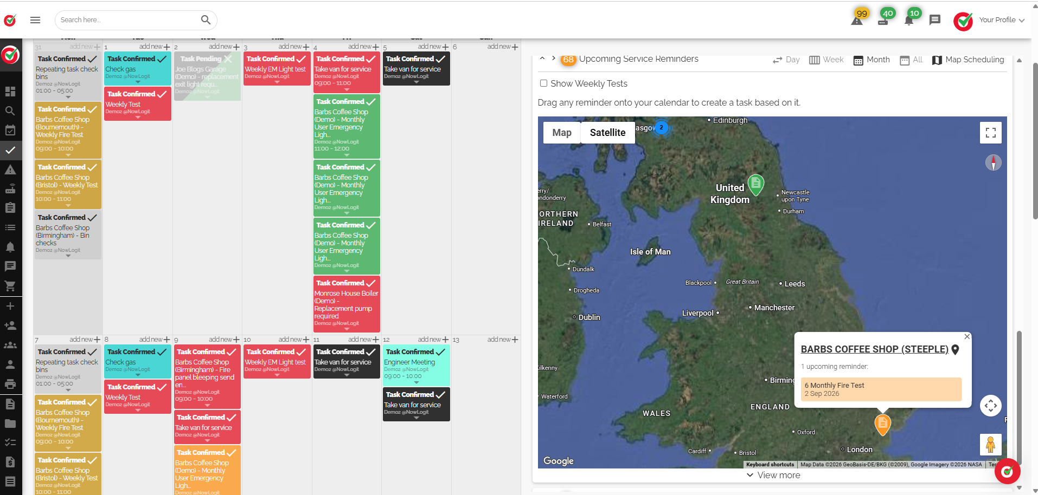The image size is (1038, 495).
Task: Switch to Week view
Action: 826,60
